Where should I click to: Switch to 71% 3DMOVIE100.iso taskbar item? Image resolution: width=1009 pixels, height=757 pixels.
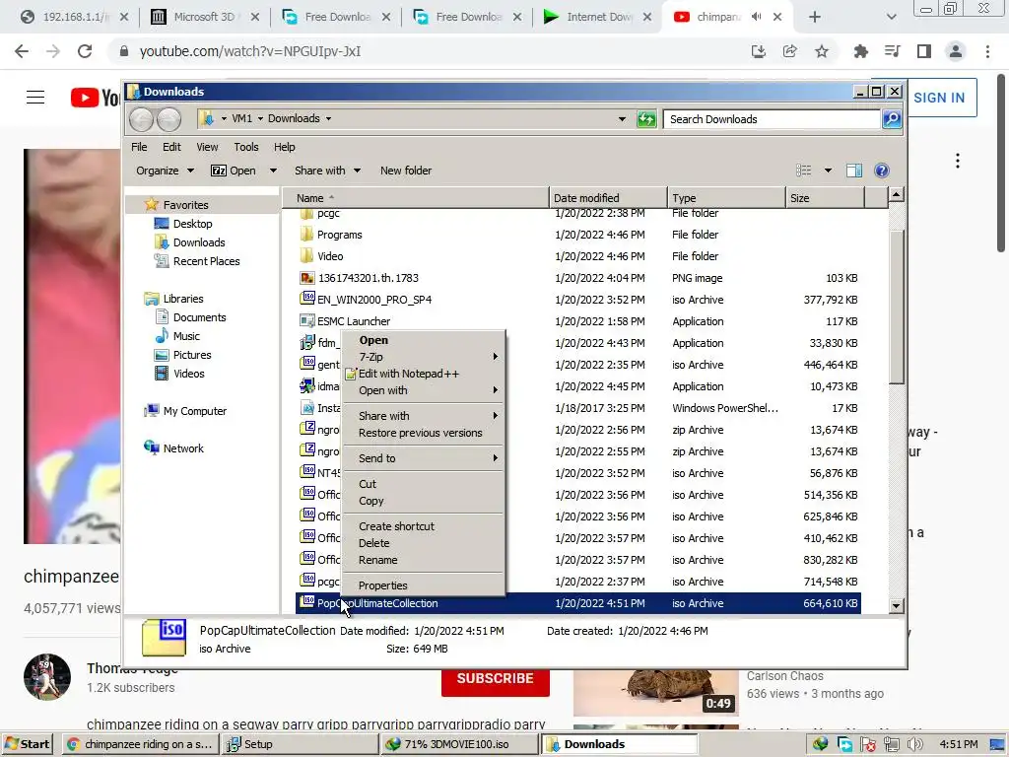[x=458, y=744]
